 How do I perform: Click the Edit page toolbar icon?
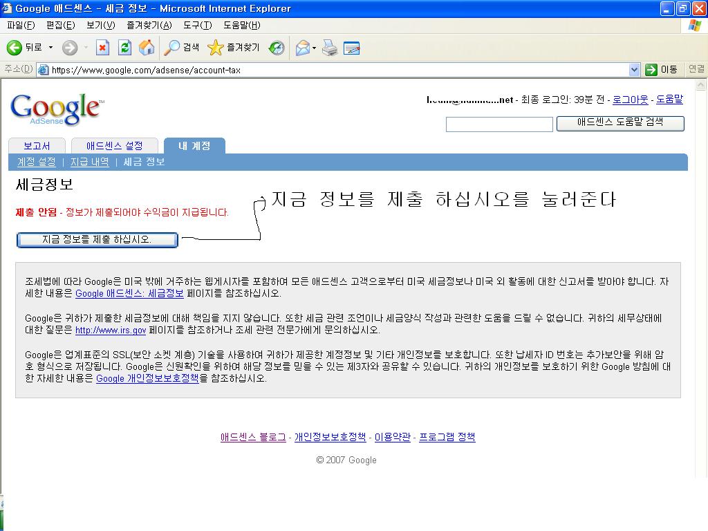pyautogui.click(x=352, y=48)
